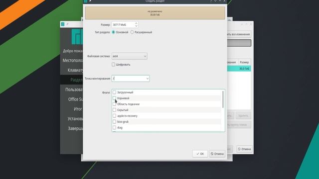
Task: Select the Установка step in sidebar
Action: pos(72,119)
